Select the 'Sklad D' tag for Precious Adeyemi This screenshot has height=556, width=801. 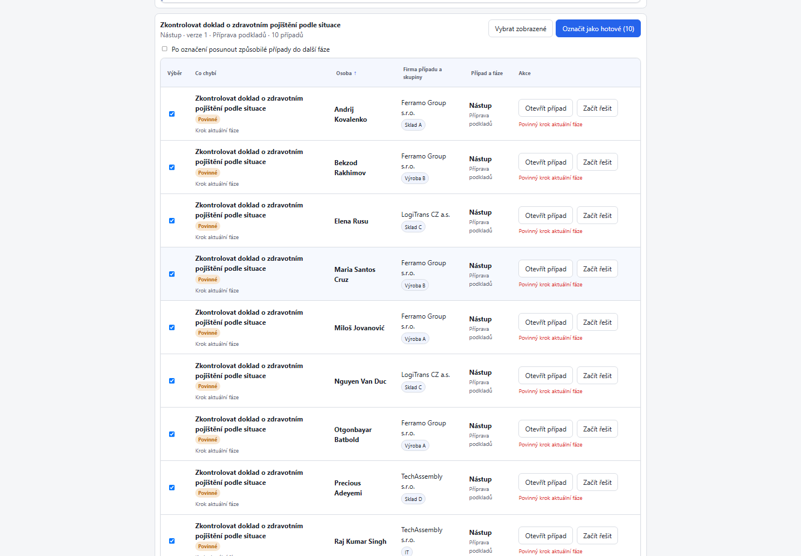click(x=413, y=499)
